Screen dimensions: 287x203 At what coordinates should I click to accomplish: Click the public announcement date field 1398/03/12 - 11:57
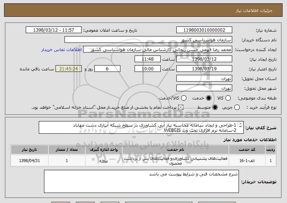pyautogui.click(x=54, y=30)
